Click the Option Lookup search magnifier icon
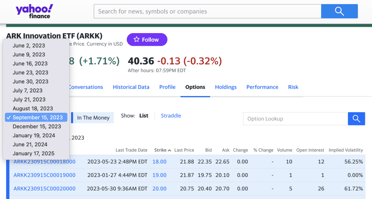The width and height of the screenshot is (372, 199). coord(356,119)
